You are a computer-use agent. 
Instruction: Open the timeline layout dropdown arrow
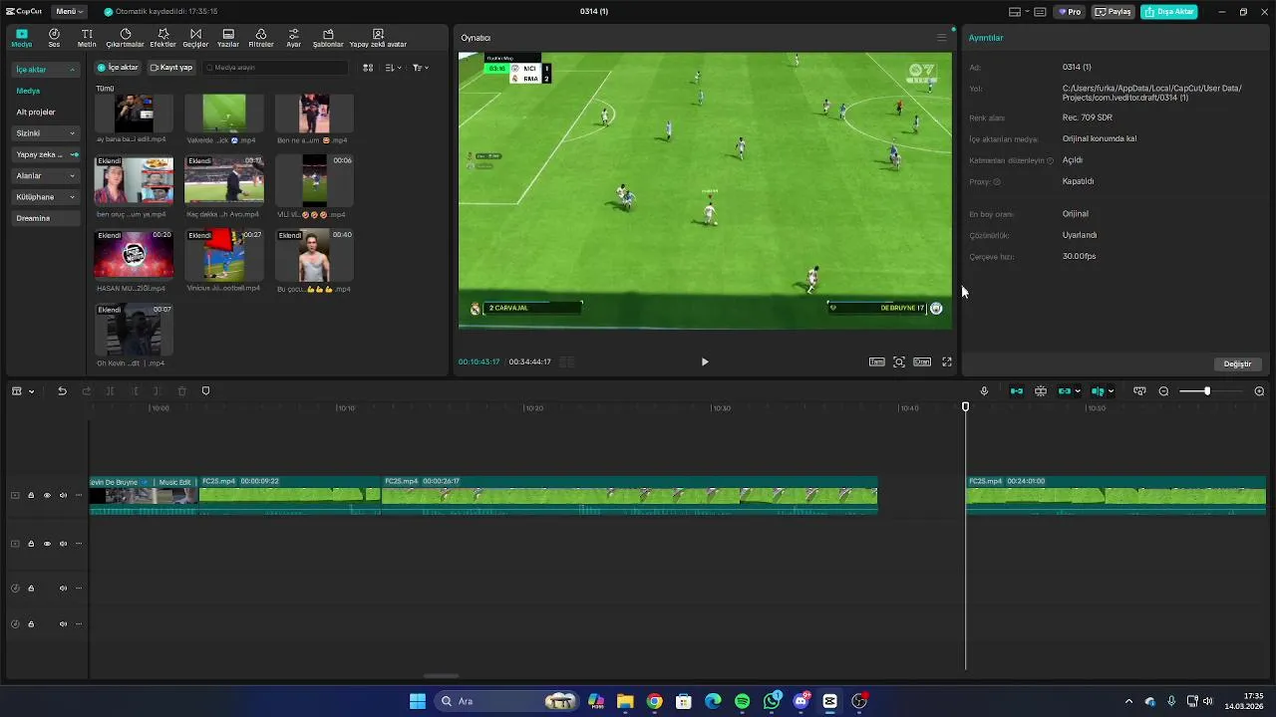(x=31, y=391)
